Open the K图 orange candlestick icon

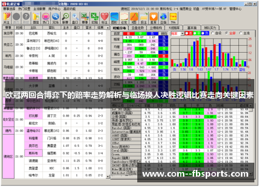(134, 18)
